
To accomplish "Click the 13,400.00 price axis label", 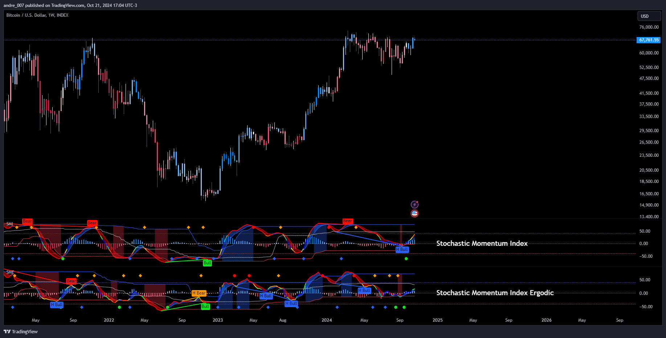I will pos(649,217).
